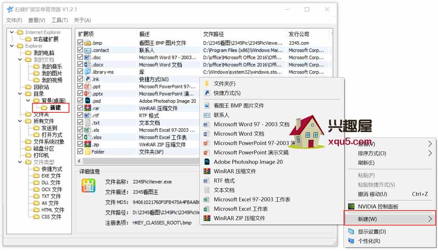This screenshot has width=438, height=251.
Task: Uncheck the .bmp extension checkbox
Action: point(80,43)
